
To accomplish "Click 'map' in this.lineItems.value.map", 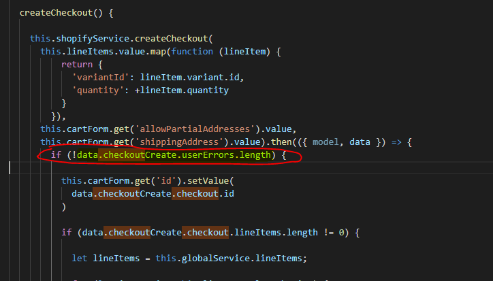I will tap(158, 52).
